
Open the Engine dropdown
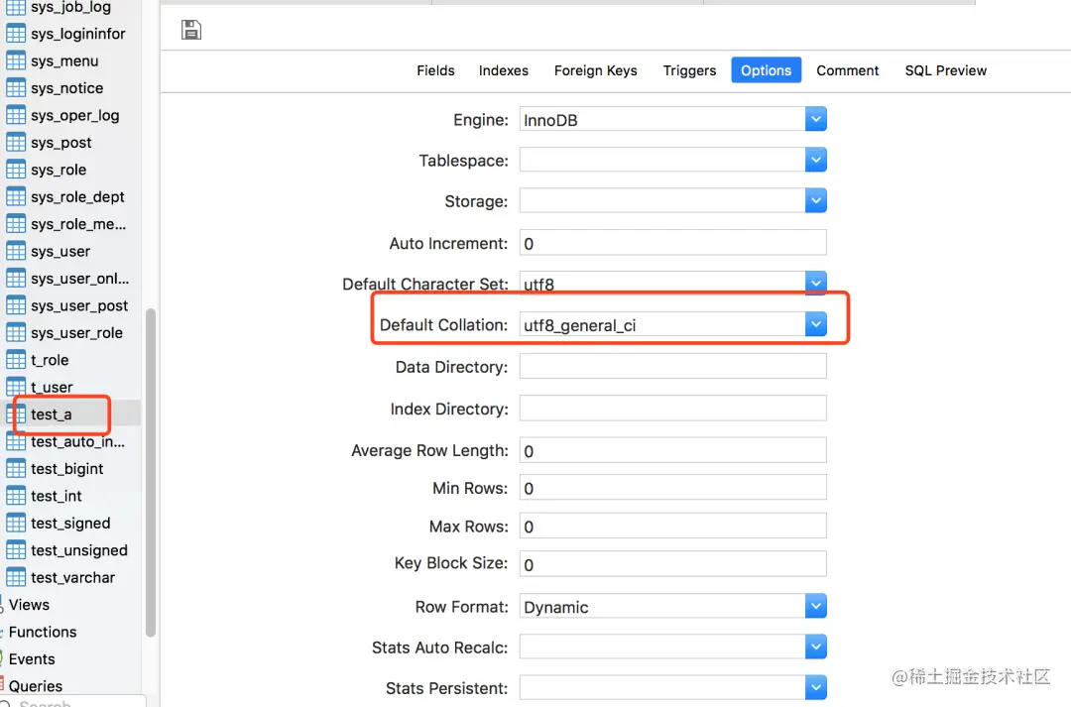tap(815, 120)
